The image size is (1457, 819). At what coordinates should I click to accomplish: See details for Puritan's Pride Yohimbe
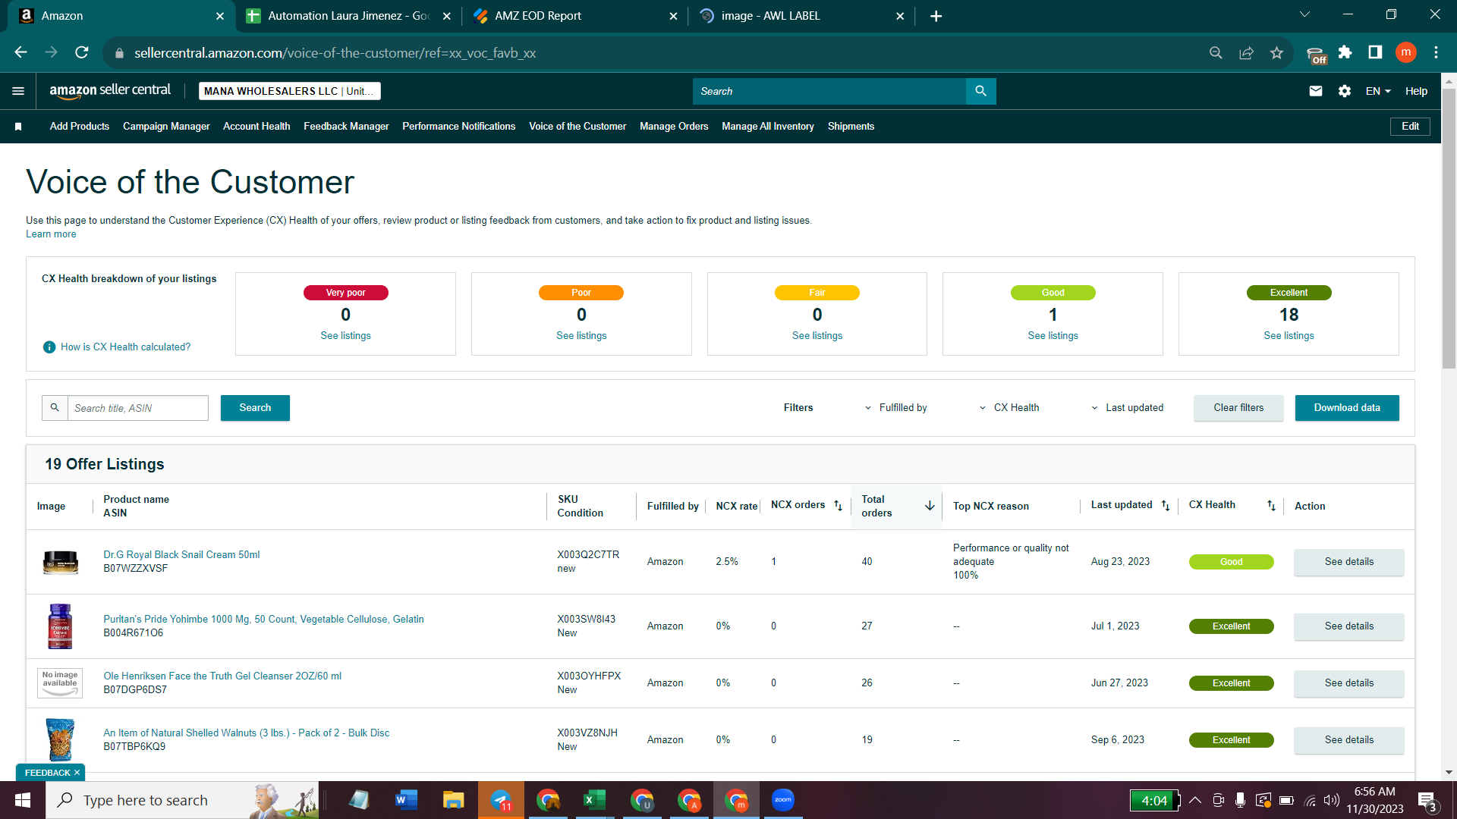(1348, 626)
